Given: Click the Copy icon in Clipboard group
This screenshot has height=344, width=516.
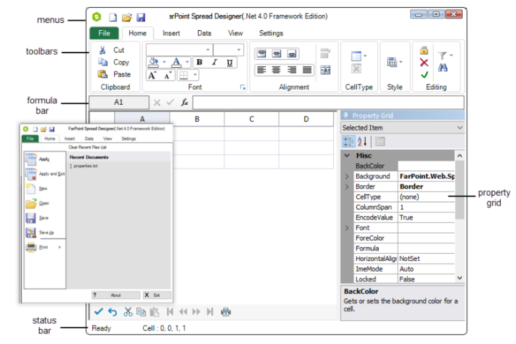Looking at the screenshot, I should coord(103,62).
